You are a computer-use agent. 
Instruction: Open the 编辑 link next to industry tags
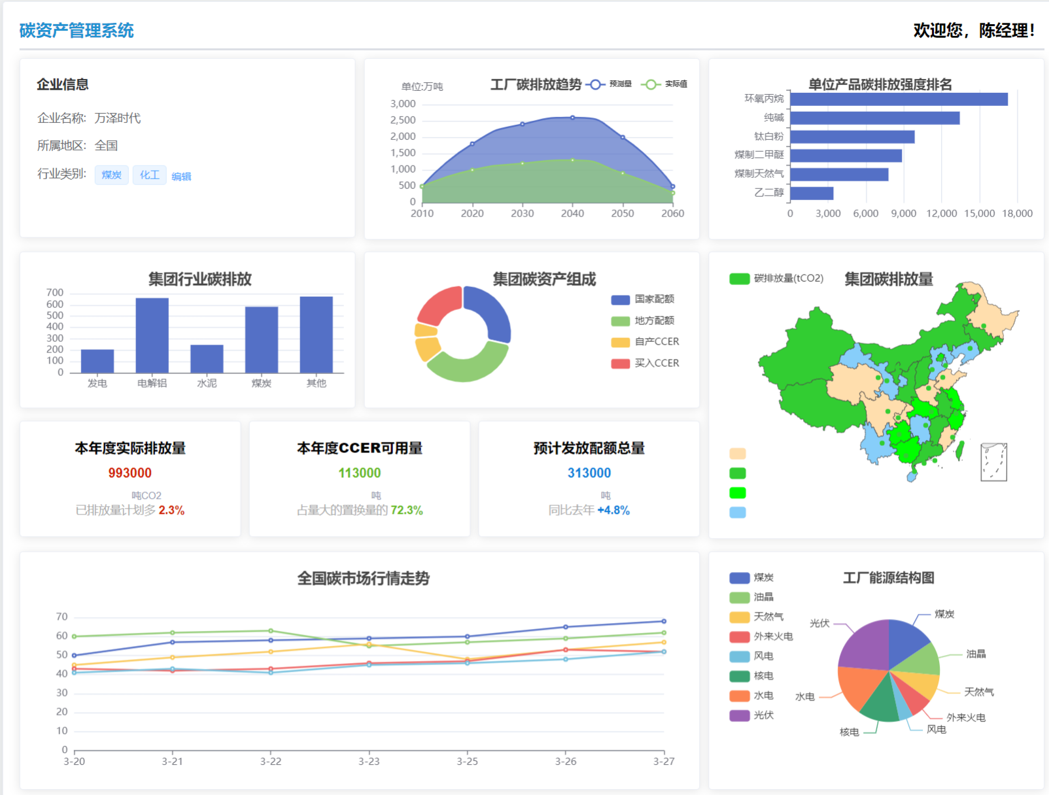click(x=181, y=176)
